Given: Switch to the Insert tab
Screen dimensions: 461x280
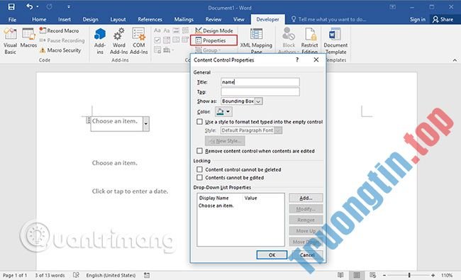Looking at the screenshot, I should (x=65, y=19).
